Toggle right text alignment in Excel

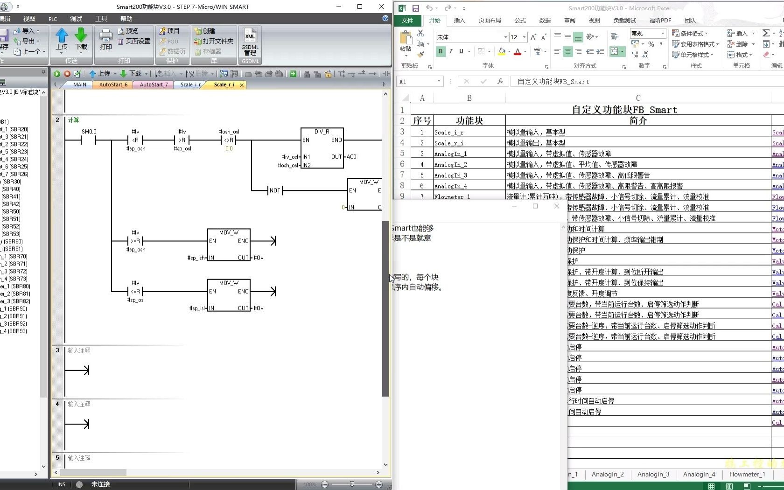[578, 51]
